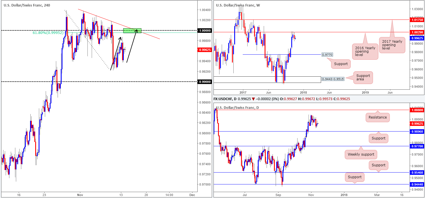Select the red descending trendline on the 240 chart

tap(119, 25)
